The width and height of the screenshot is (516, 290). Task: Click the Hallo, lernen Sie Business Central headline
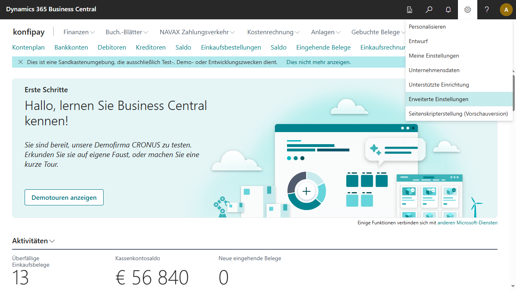click(x=116, y=113)
